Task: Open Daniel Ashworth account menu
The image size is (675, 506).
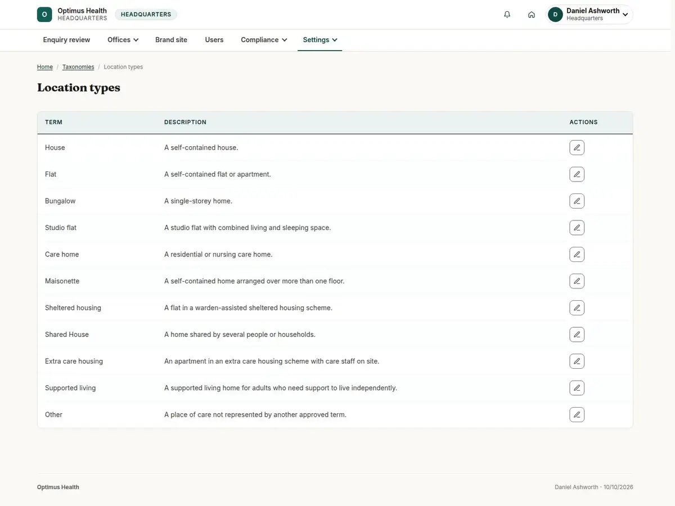Action: (590, 15)
